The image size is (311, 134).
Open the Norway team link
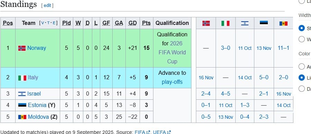click(37, 48)
